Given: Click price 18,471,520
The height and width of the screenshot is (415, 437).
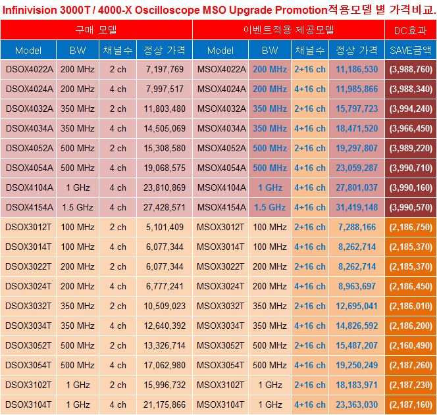Looking at the screenshot, I should point(357,129).
